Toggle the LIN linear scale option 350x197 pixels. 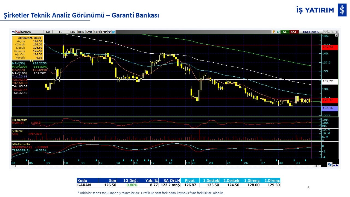tap(72, 32)
